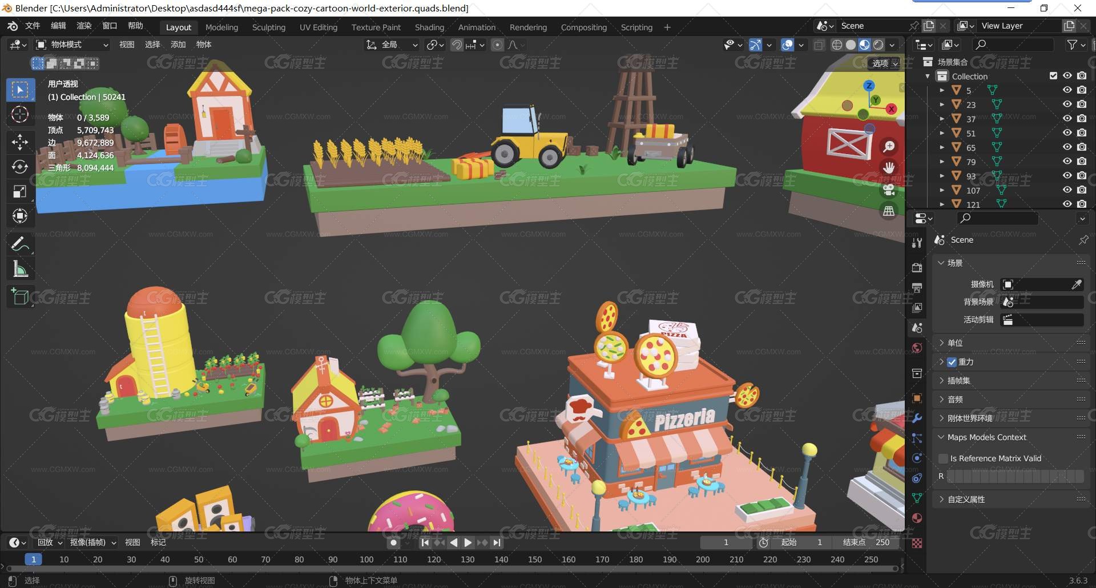Image resolution: width=1096 pixels, height=588 pixels.
Task: Open the Modifiers wrench tab
Action: 917,418
